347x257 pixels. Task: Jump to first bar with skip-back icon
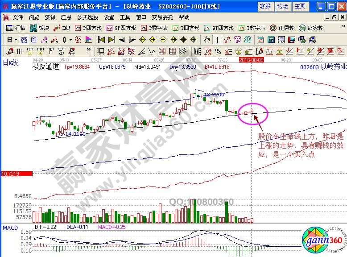pyautogui.click(x=101, y=40)
